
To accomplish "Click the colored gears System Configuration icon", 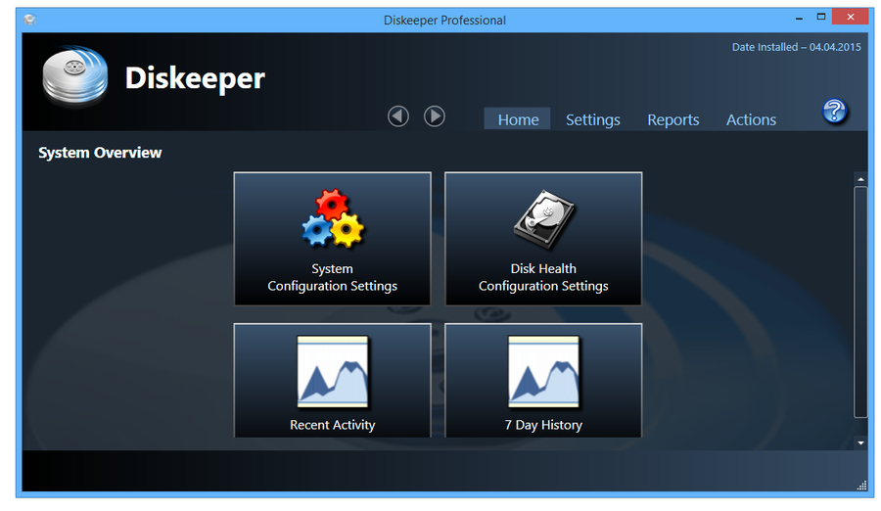I will pyautogui.click(x=333, y=218).
